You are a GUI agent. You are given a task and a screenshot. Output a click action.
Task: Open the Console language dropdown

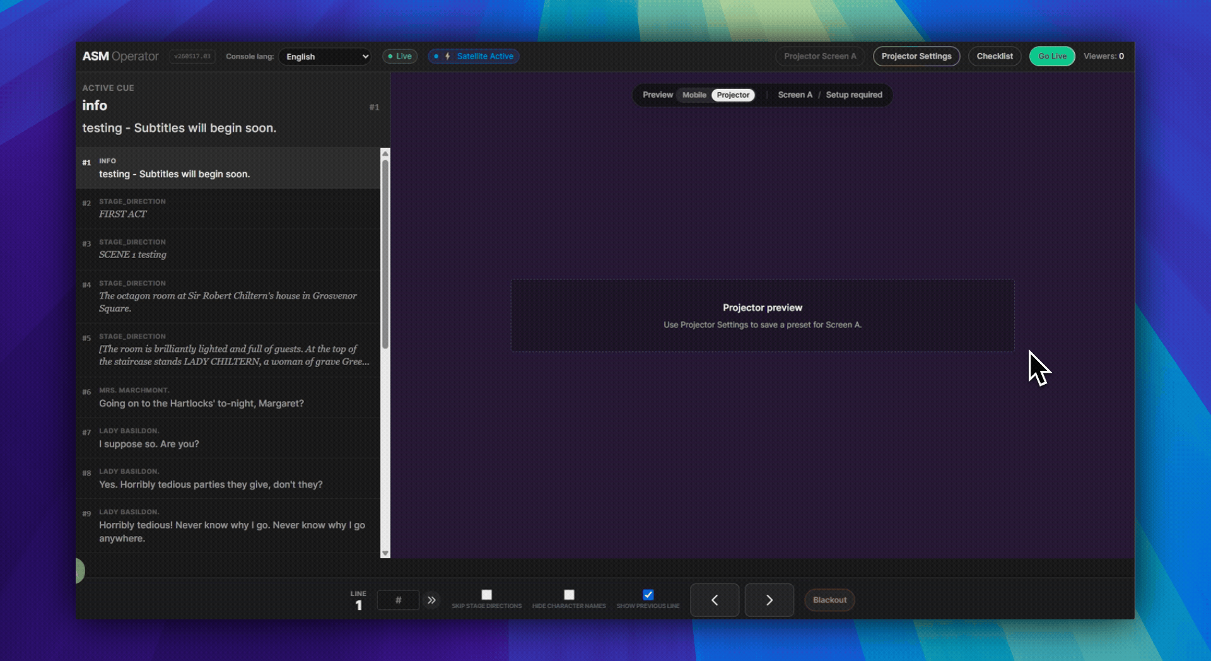325,56
